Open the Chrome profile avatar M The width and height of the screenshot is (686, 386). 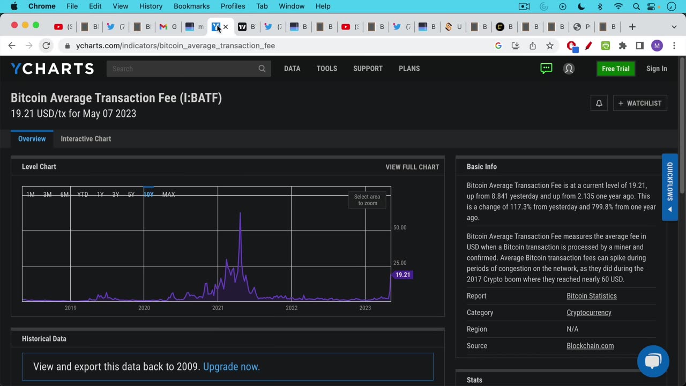657,46
